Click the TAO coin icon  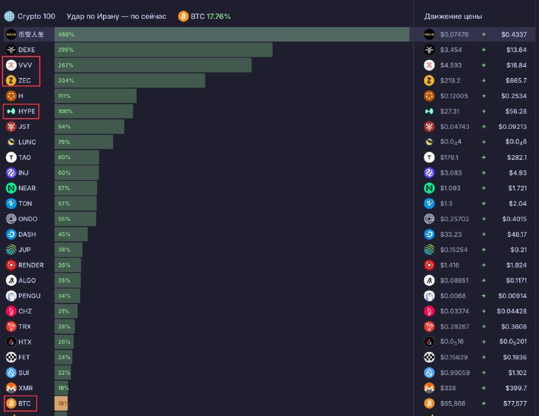11,157
